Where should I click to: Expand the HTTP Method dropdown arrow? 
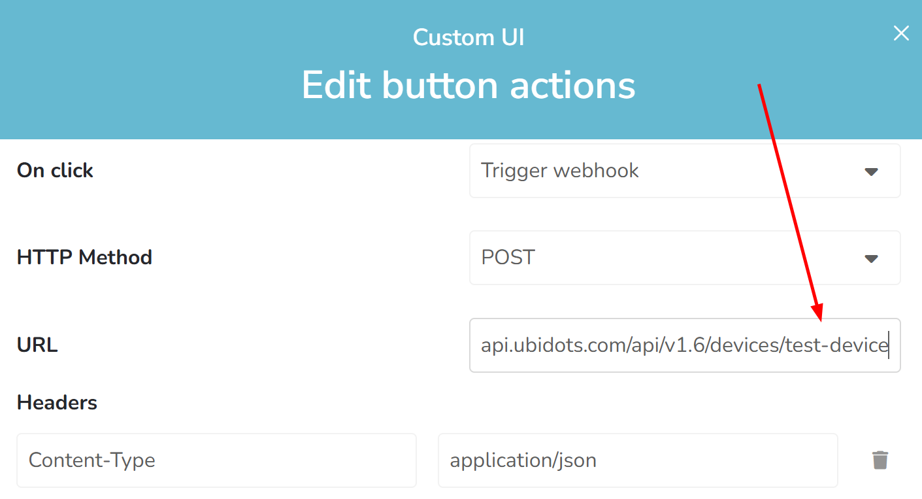coord(871,258)
